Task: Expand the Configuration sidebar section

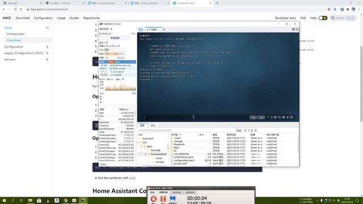Action: pos(47,46)
